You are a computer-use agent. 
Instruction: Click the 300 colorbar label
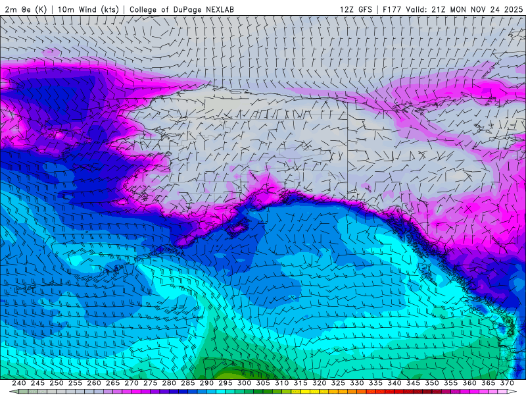point(244,383)
